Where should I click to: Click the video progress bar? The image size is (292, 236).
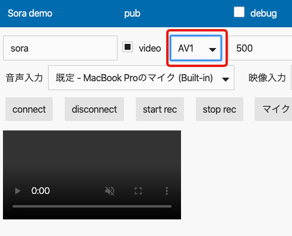click(92, 206)
